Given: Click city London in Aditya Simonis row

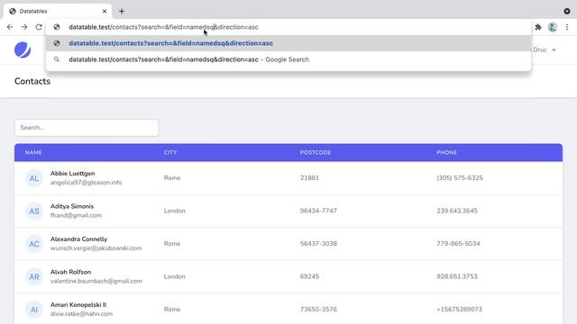Looking at the screenshot, I should (174, 211).
